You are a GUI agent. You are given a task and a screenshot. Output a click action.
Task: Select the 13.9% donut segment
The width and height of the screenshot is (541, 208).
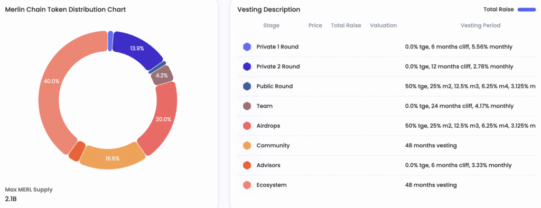137,48
